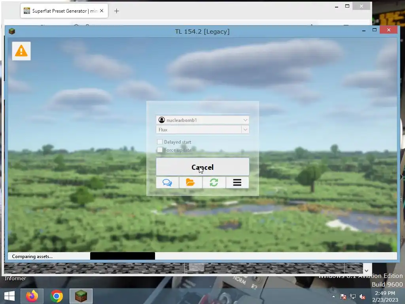
Task: Click the network tray icon
Action: tap(352, 296)
